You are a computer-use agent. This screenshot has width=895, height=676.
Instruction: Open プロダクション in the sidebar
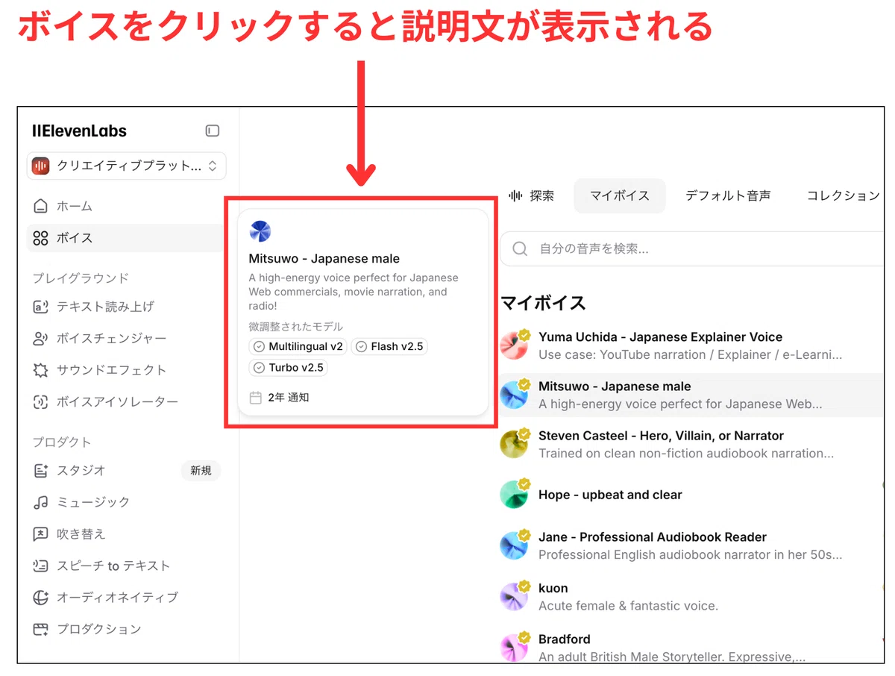(126, 629)
